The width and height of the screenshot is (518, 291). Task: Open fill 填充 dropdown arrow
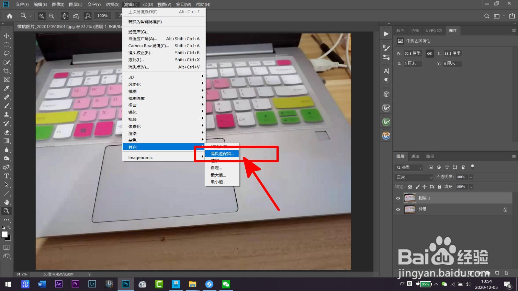click(471, 187)
